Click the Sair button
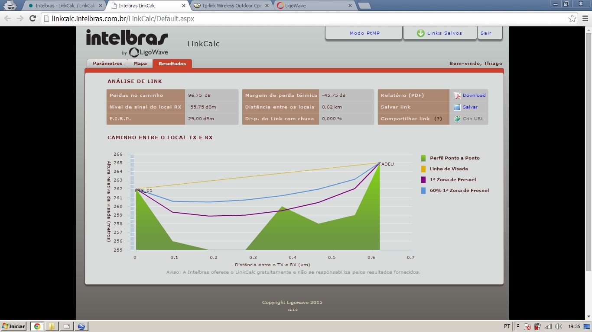Screen dimensions: 592x332 tap(490, 33)
